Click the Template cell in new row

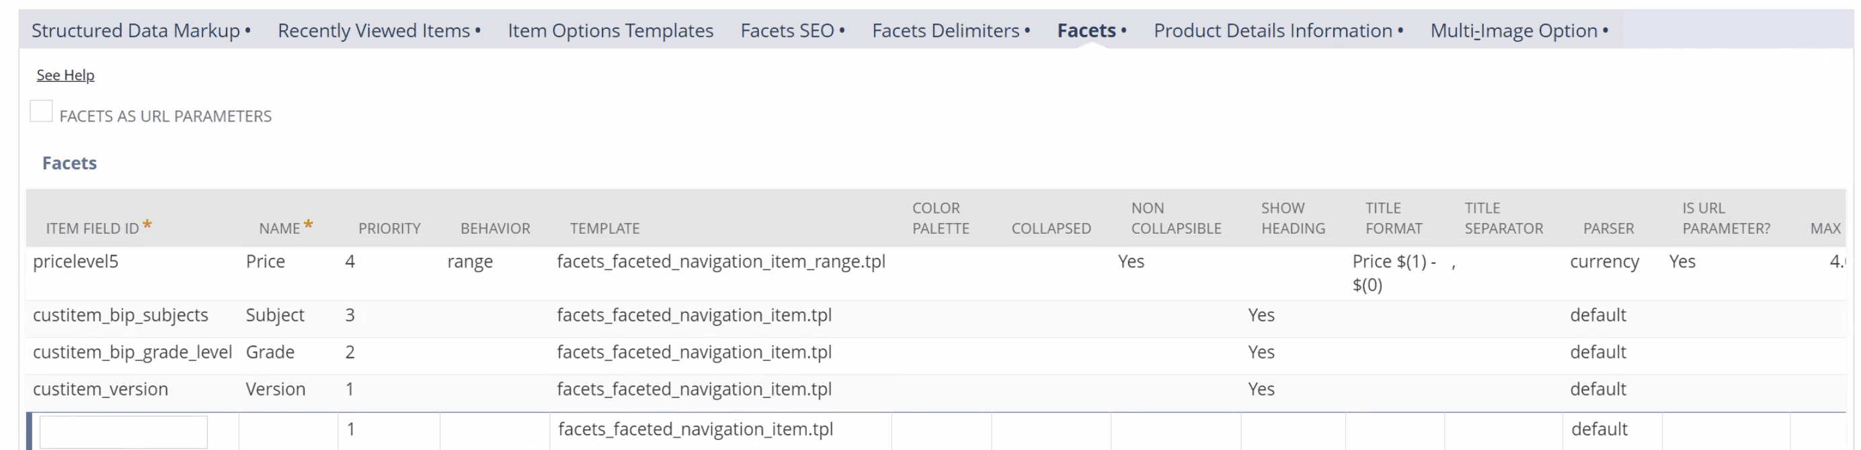(x=720, y=431)
